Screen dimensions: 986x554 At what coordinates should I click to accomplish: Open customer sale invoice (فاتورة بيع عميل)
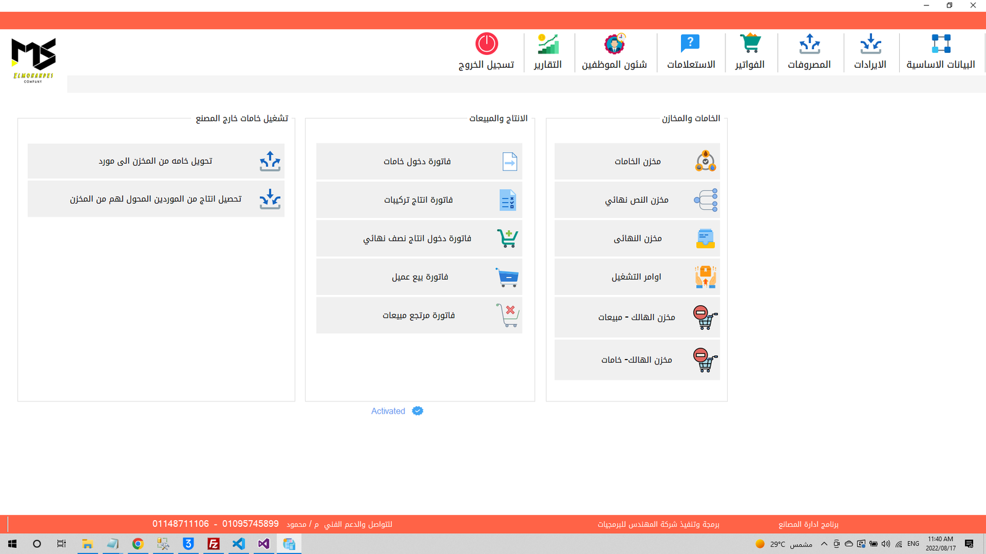(419, 277)
